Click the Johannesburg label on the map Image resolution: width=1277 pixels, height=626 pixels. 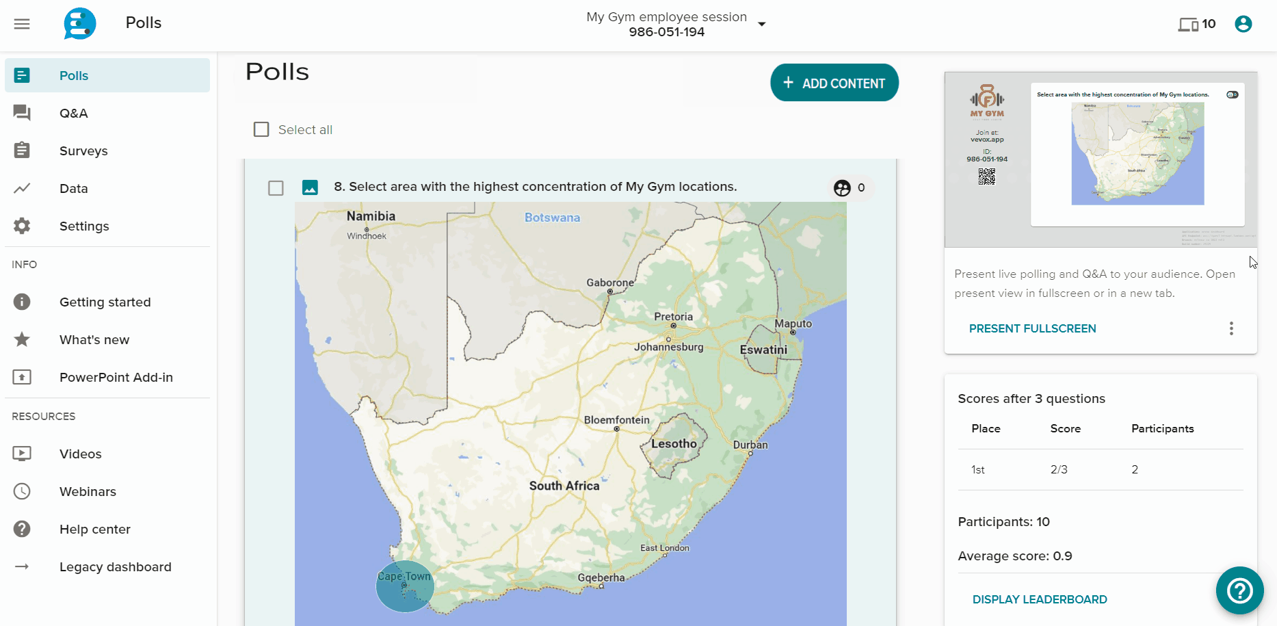pyautogui.click(x=668, y=347)
